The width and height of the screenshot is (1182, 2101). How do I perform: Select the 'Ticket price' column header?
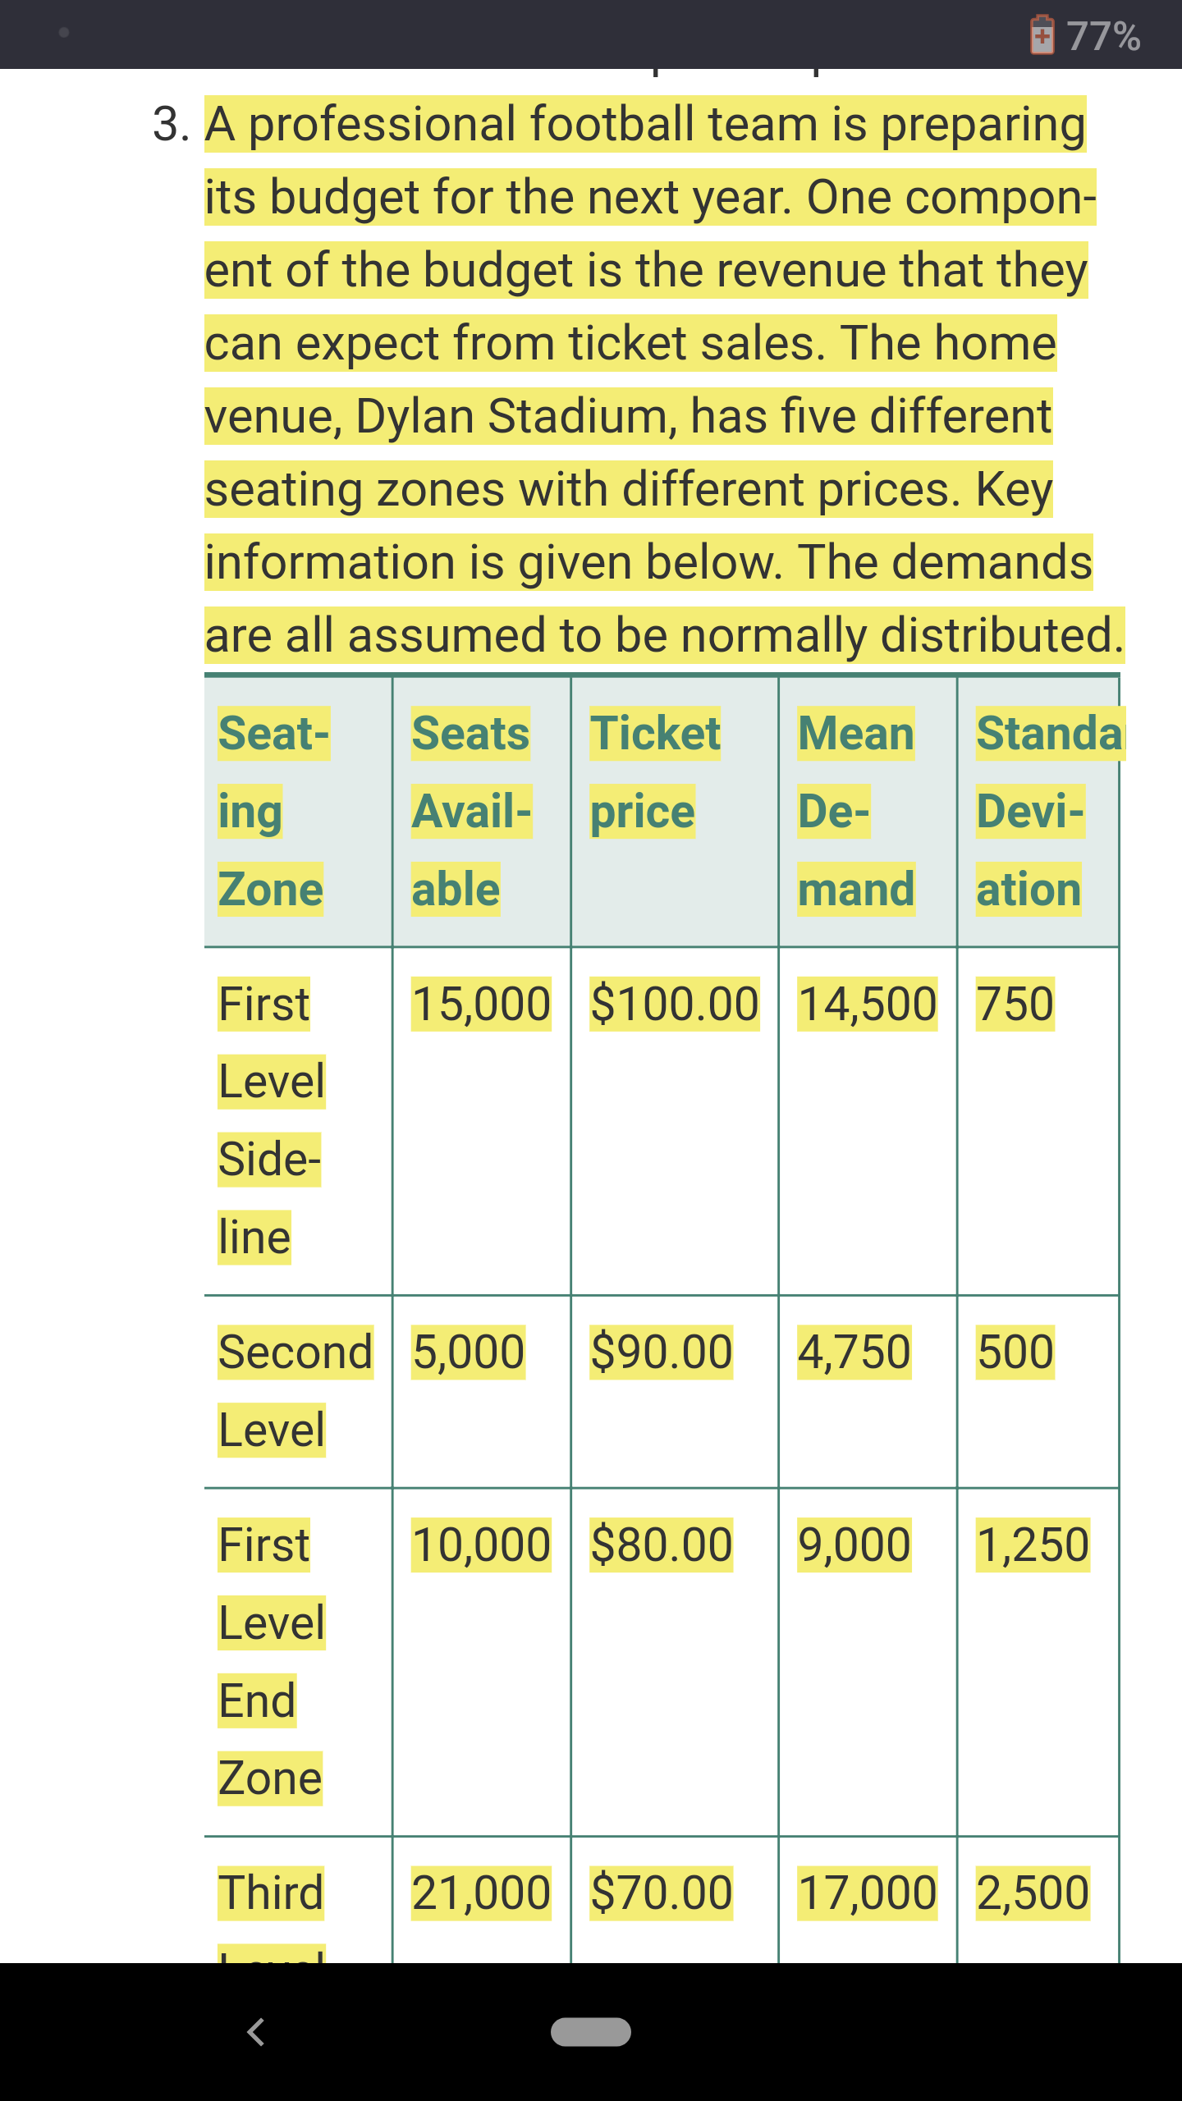[x=655, y=772]
